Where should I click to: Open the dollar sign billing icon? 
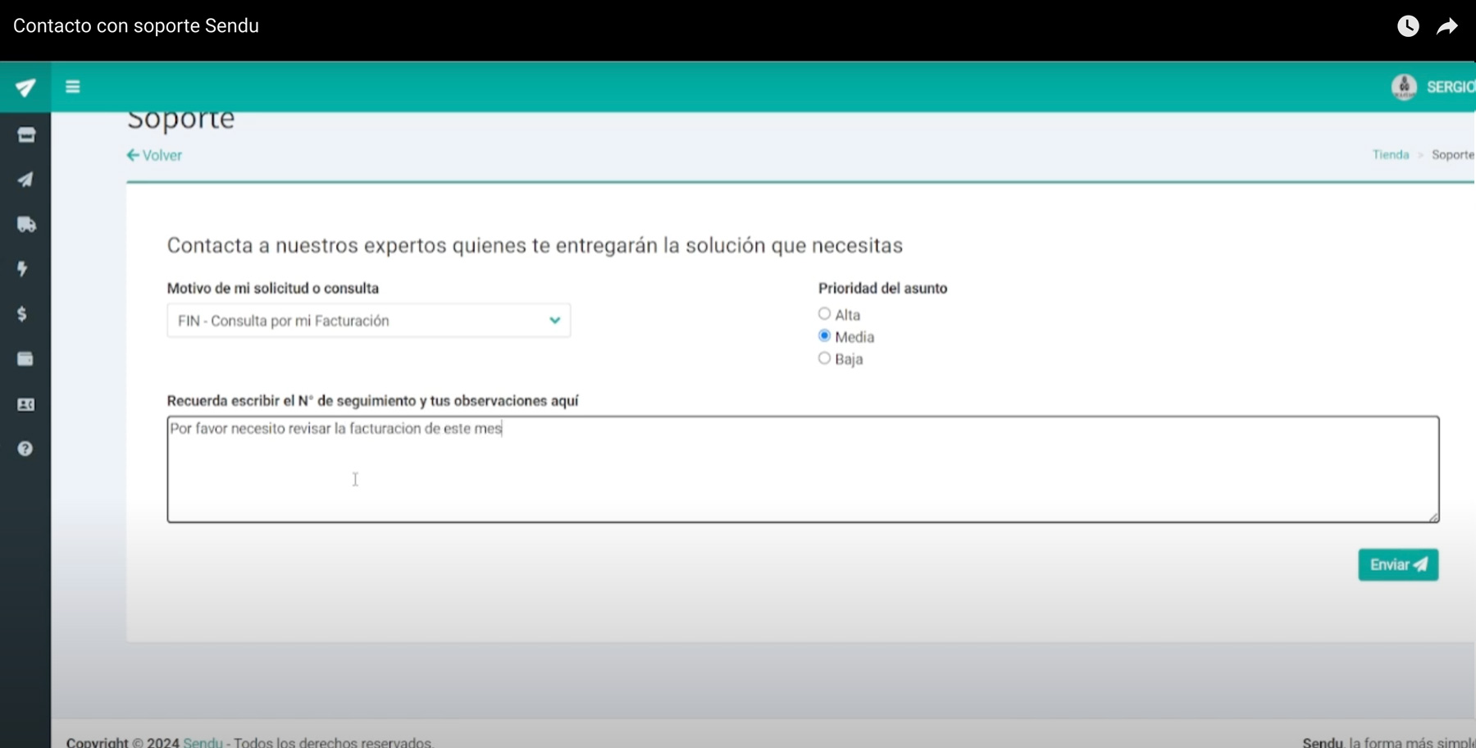[x=22, y=314]
